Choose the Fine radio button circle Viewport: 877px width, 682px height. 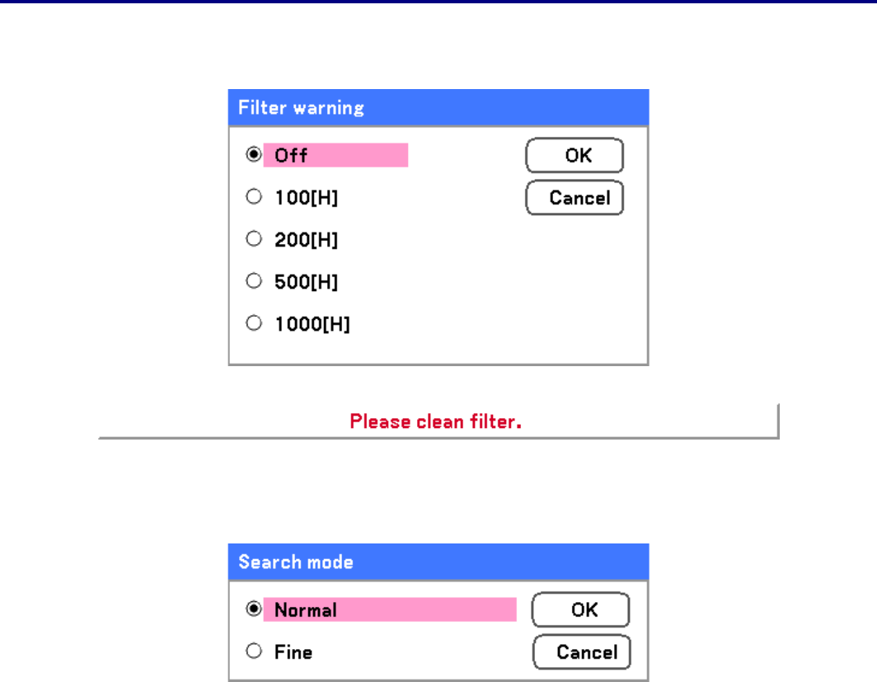point(254,651)
